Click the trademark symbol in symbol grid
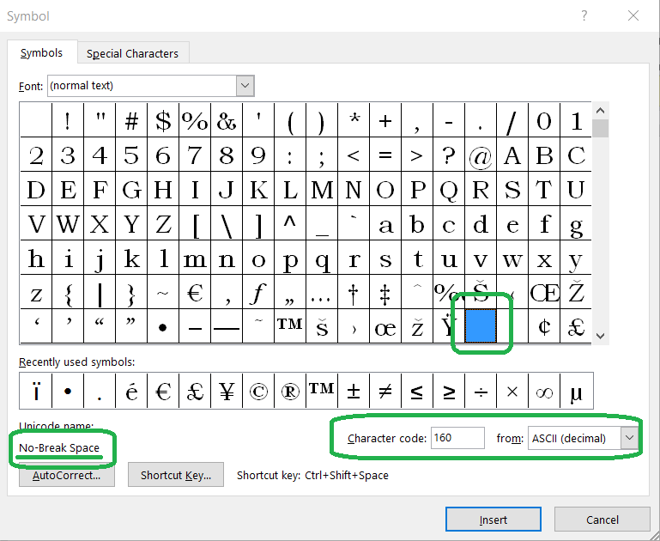 click(x=290, y=326)
